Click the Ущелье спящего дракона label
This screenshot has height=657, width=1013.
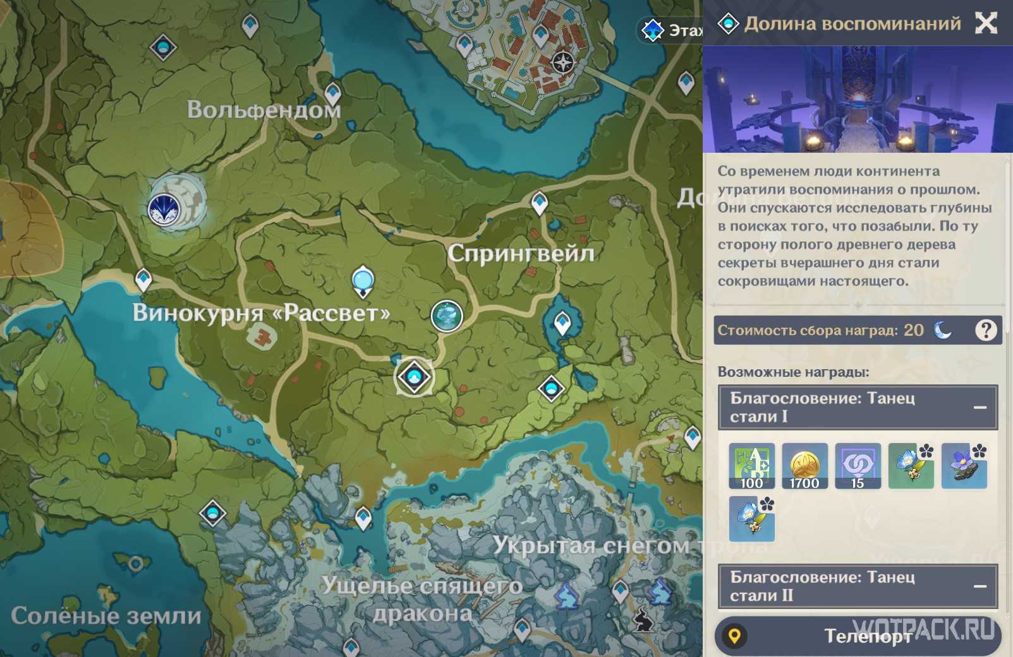[x=422, y=599]
